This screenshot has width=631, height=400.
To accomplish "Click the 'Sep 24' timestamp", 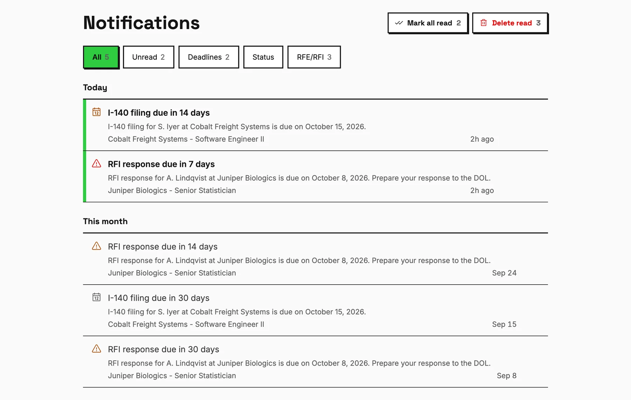I will pos(504,273).
